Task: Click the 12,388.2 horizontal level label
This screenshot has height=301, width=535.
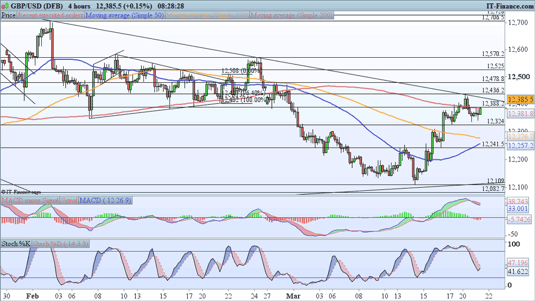Action: click(493, 104)
